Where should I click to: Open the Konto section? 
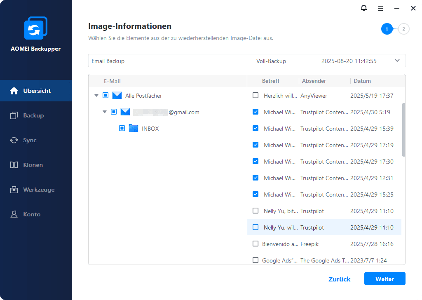tap(36, 214)
